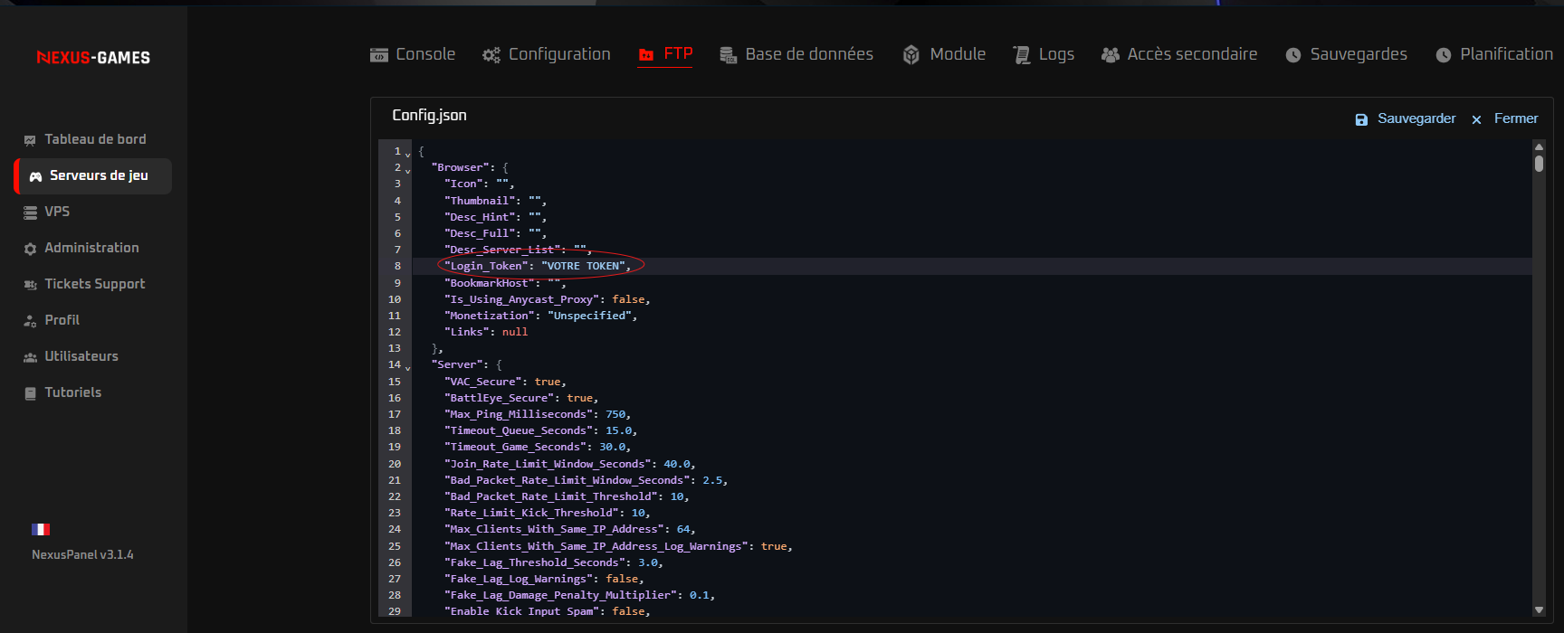
Task: Open the Base de données tab
Action: coord(796,54)
